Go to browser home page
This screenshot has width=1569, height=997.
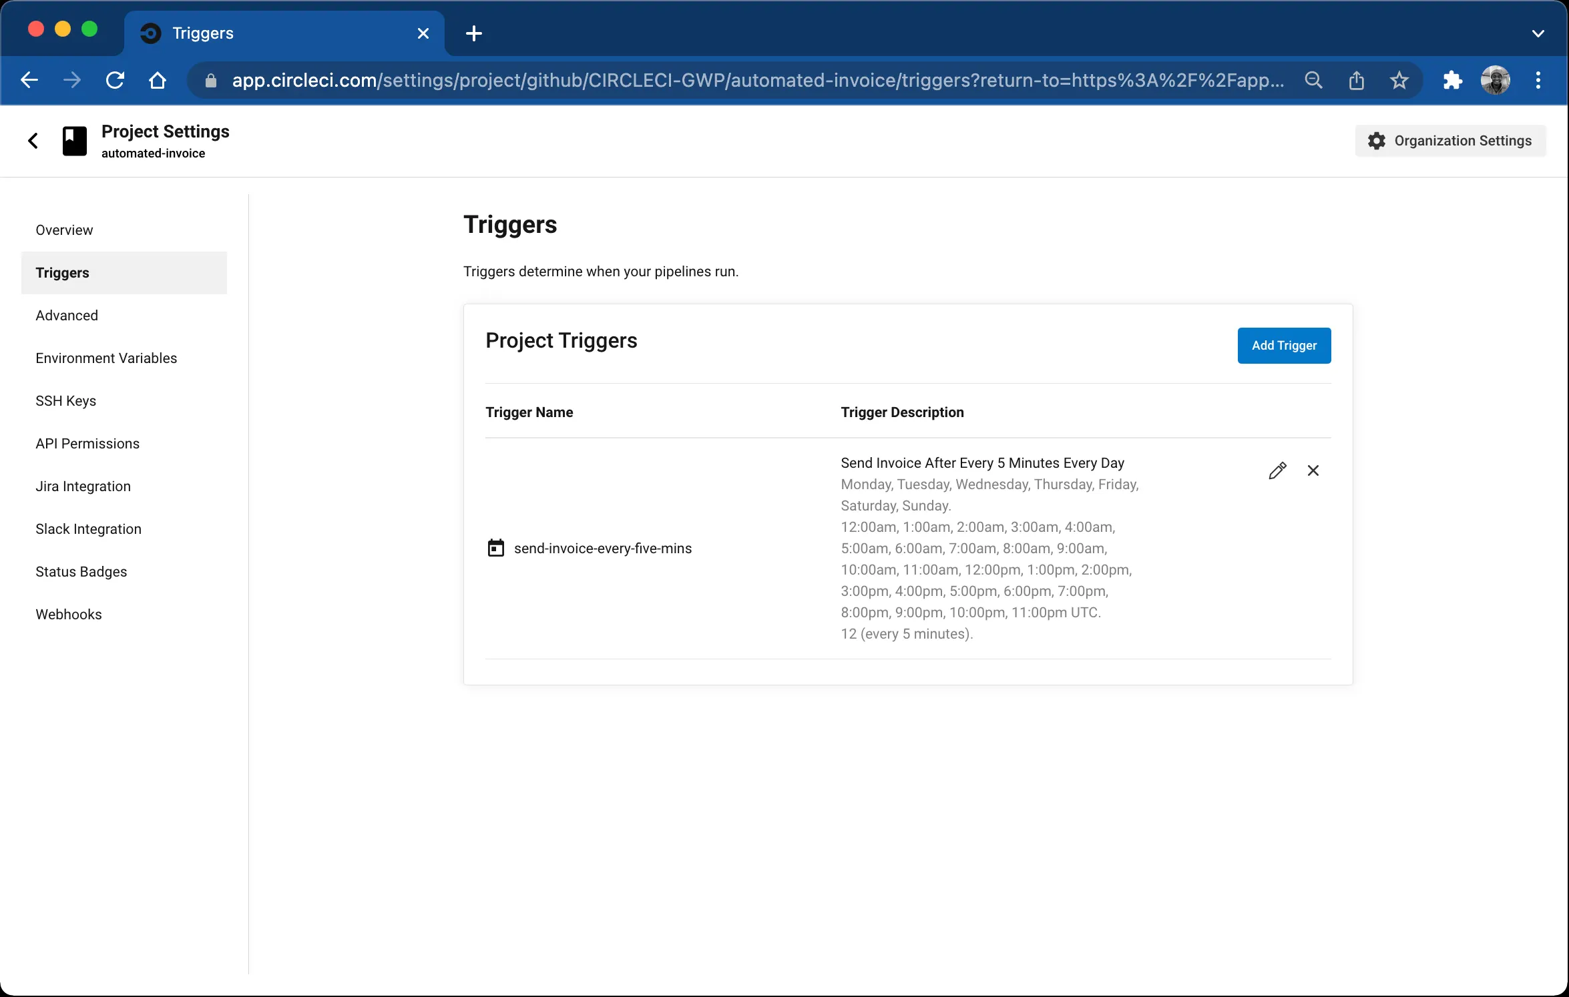158,80
